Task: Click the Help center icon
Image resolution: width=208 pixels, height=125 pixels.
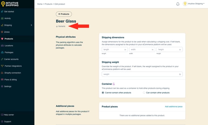Action: click(2, 115)
